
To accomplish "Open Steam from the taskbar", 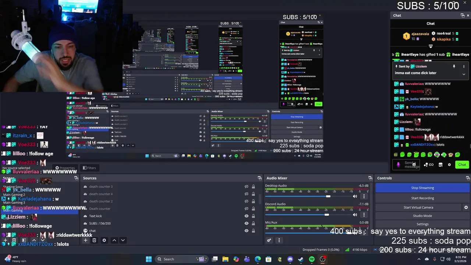I will coord(301,259).
